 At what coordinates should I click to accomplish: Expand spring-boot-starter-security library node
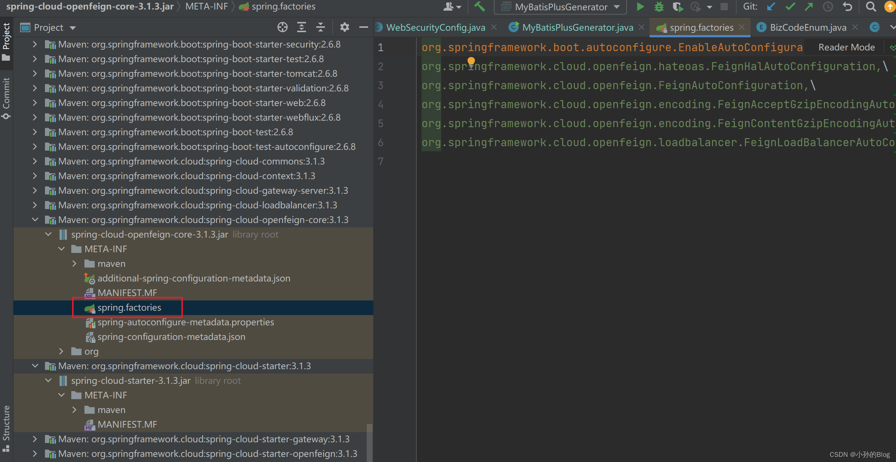[35, 44]
